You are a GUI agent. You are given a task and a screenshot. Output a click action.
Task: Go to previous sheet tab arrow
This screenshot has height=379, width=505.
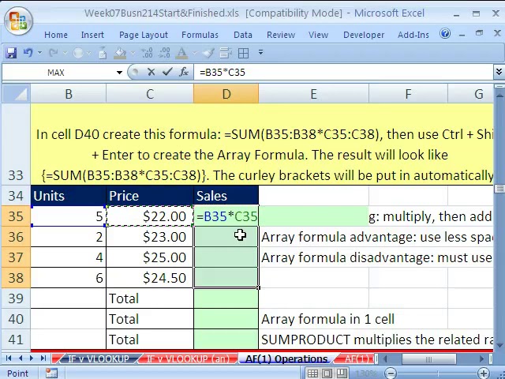click(21, 358)
